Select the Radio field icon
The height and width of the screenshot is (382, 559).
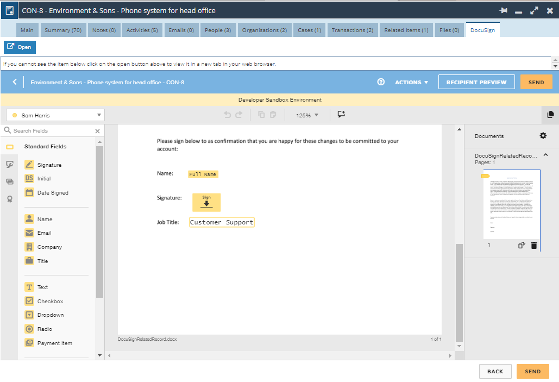pyautogui.click(x=29, y=329)
